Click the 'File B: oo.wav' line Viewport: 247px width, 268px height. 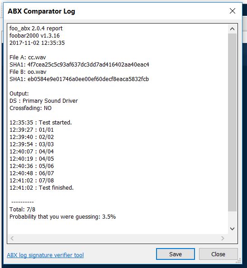(28, 72)
